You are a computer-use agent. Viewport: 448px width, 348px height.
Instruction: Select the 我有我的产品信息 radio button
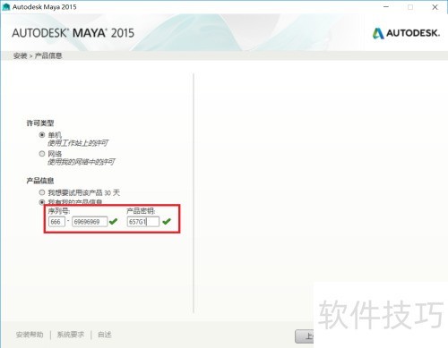pos(42,202)
